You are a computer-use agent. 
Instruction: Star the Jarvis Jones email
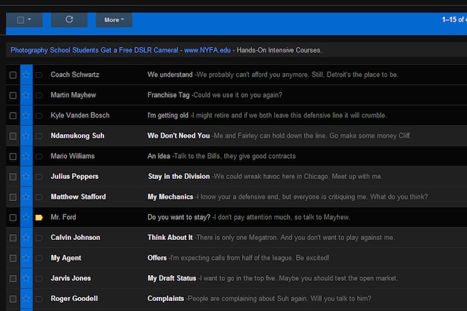tap(26, 278)
